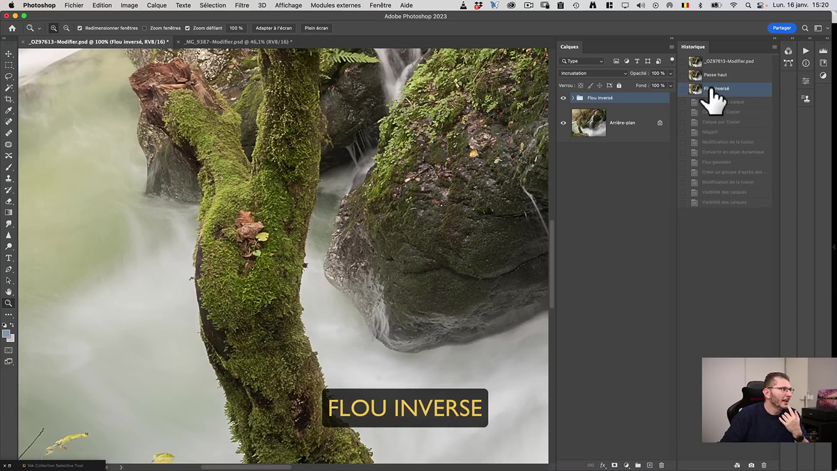The width and height of the screenshot is (837, 471).
Task: Click the blue Partager button
Action: pyautogui.click(x=782, y=28)
